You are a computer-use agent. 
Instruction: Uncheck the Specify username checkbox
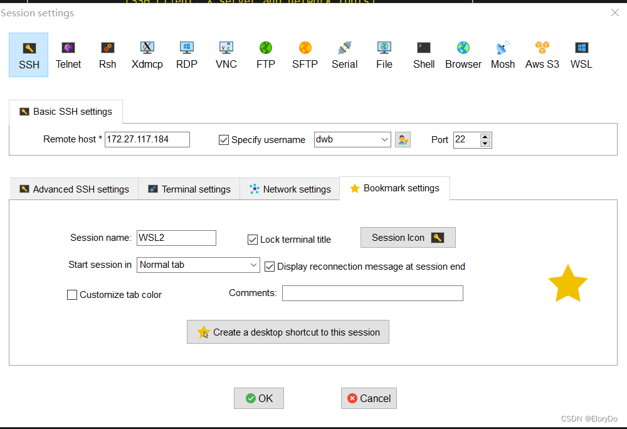[224, 139]
